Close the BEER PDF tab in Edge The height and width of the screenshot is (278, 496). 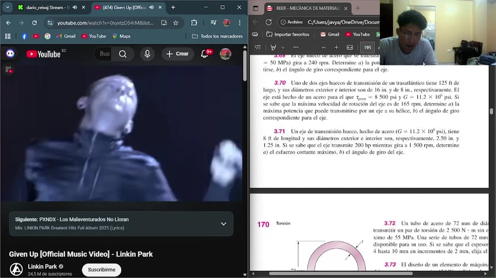point(346,8)
